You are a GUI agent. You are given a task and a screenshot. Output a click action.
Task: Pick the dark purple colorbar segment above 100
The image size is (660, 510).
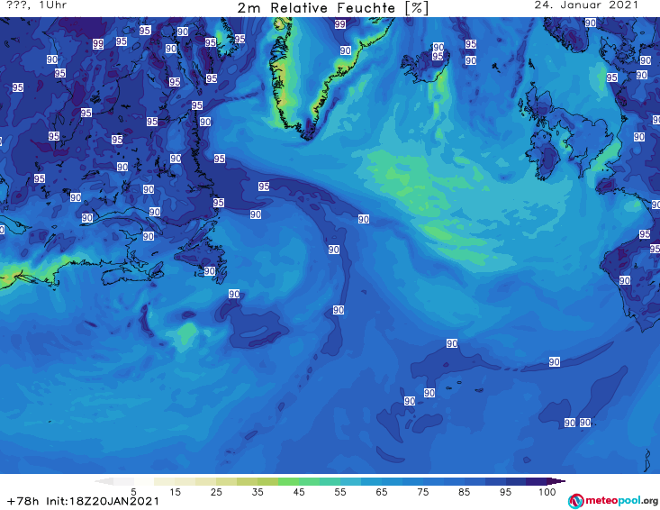point(556,481)
